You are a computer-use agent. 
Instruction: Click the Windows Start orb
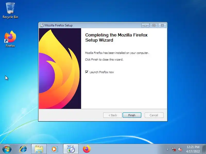pos(7,149)
